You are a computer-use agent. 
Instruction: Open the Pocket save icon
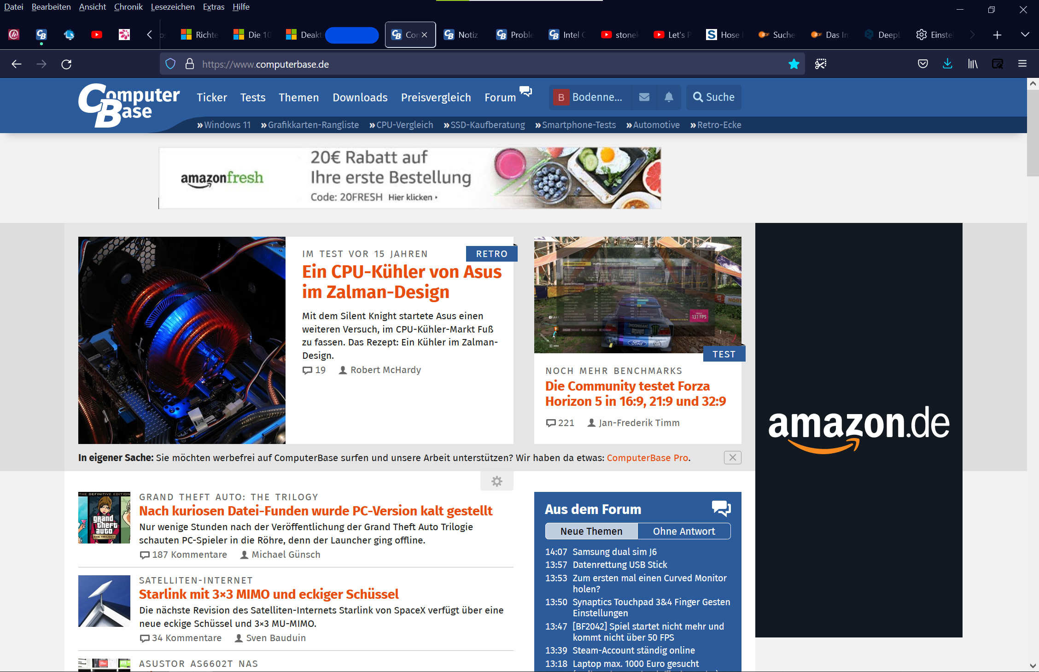click(922, 64)
